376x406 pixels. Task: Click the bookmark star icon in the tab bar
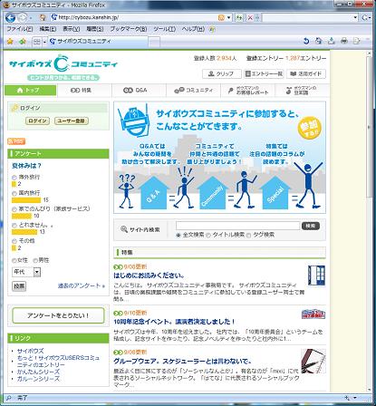[x=10, y=42]
